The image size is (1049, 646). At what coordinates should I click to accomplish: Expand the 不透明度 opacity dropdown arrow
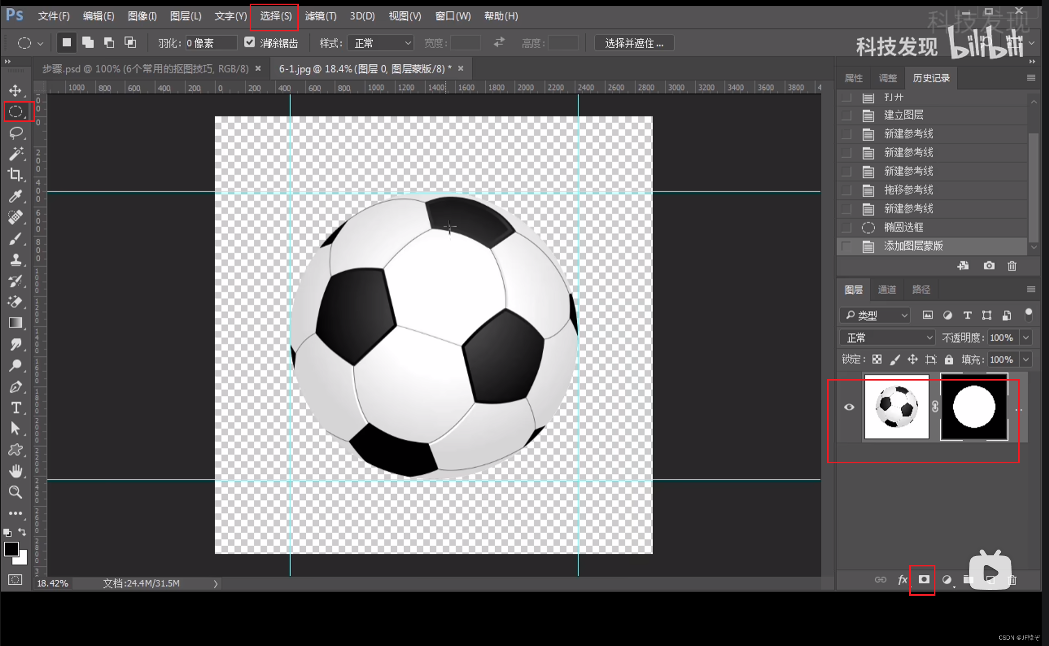click(x=1026, y=338)
